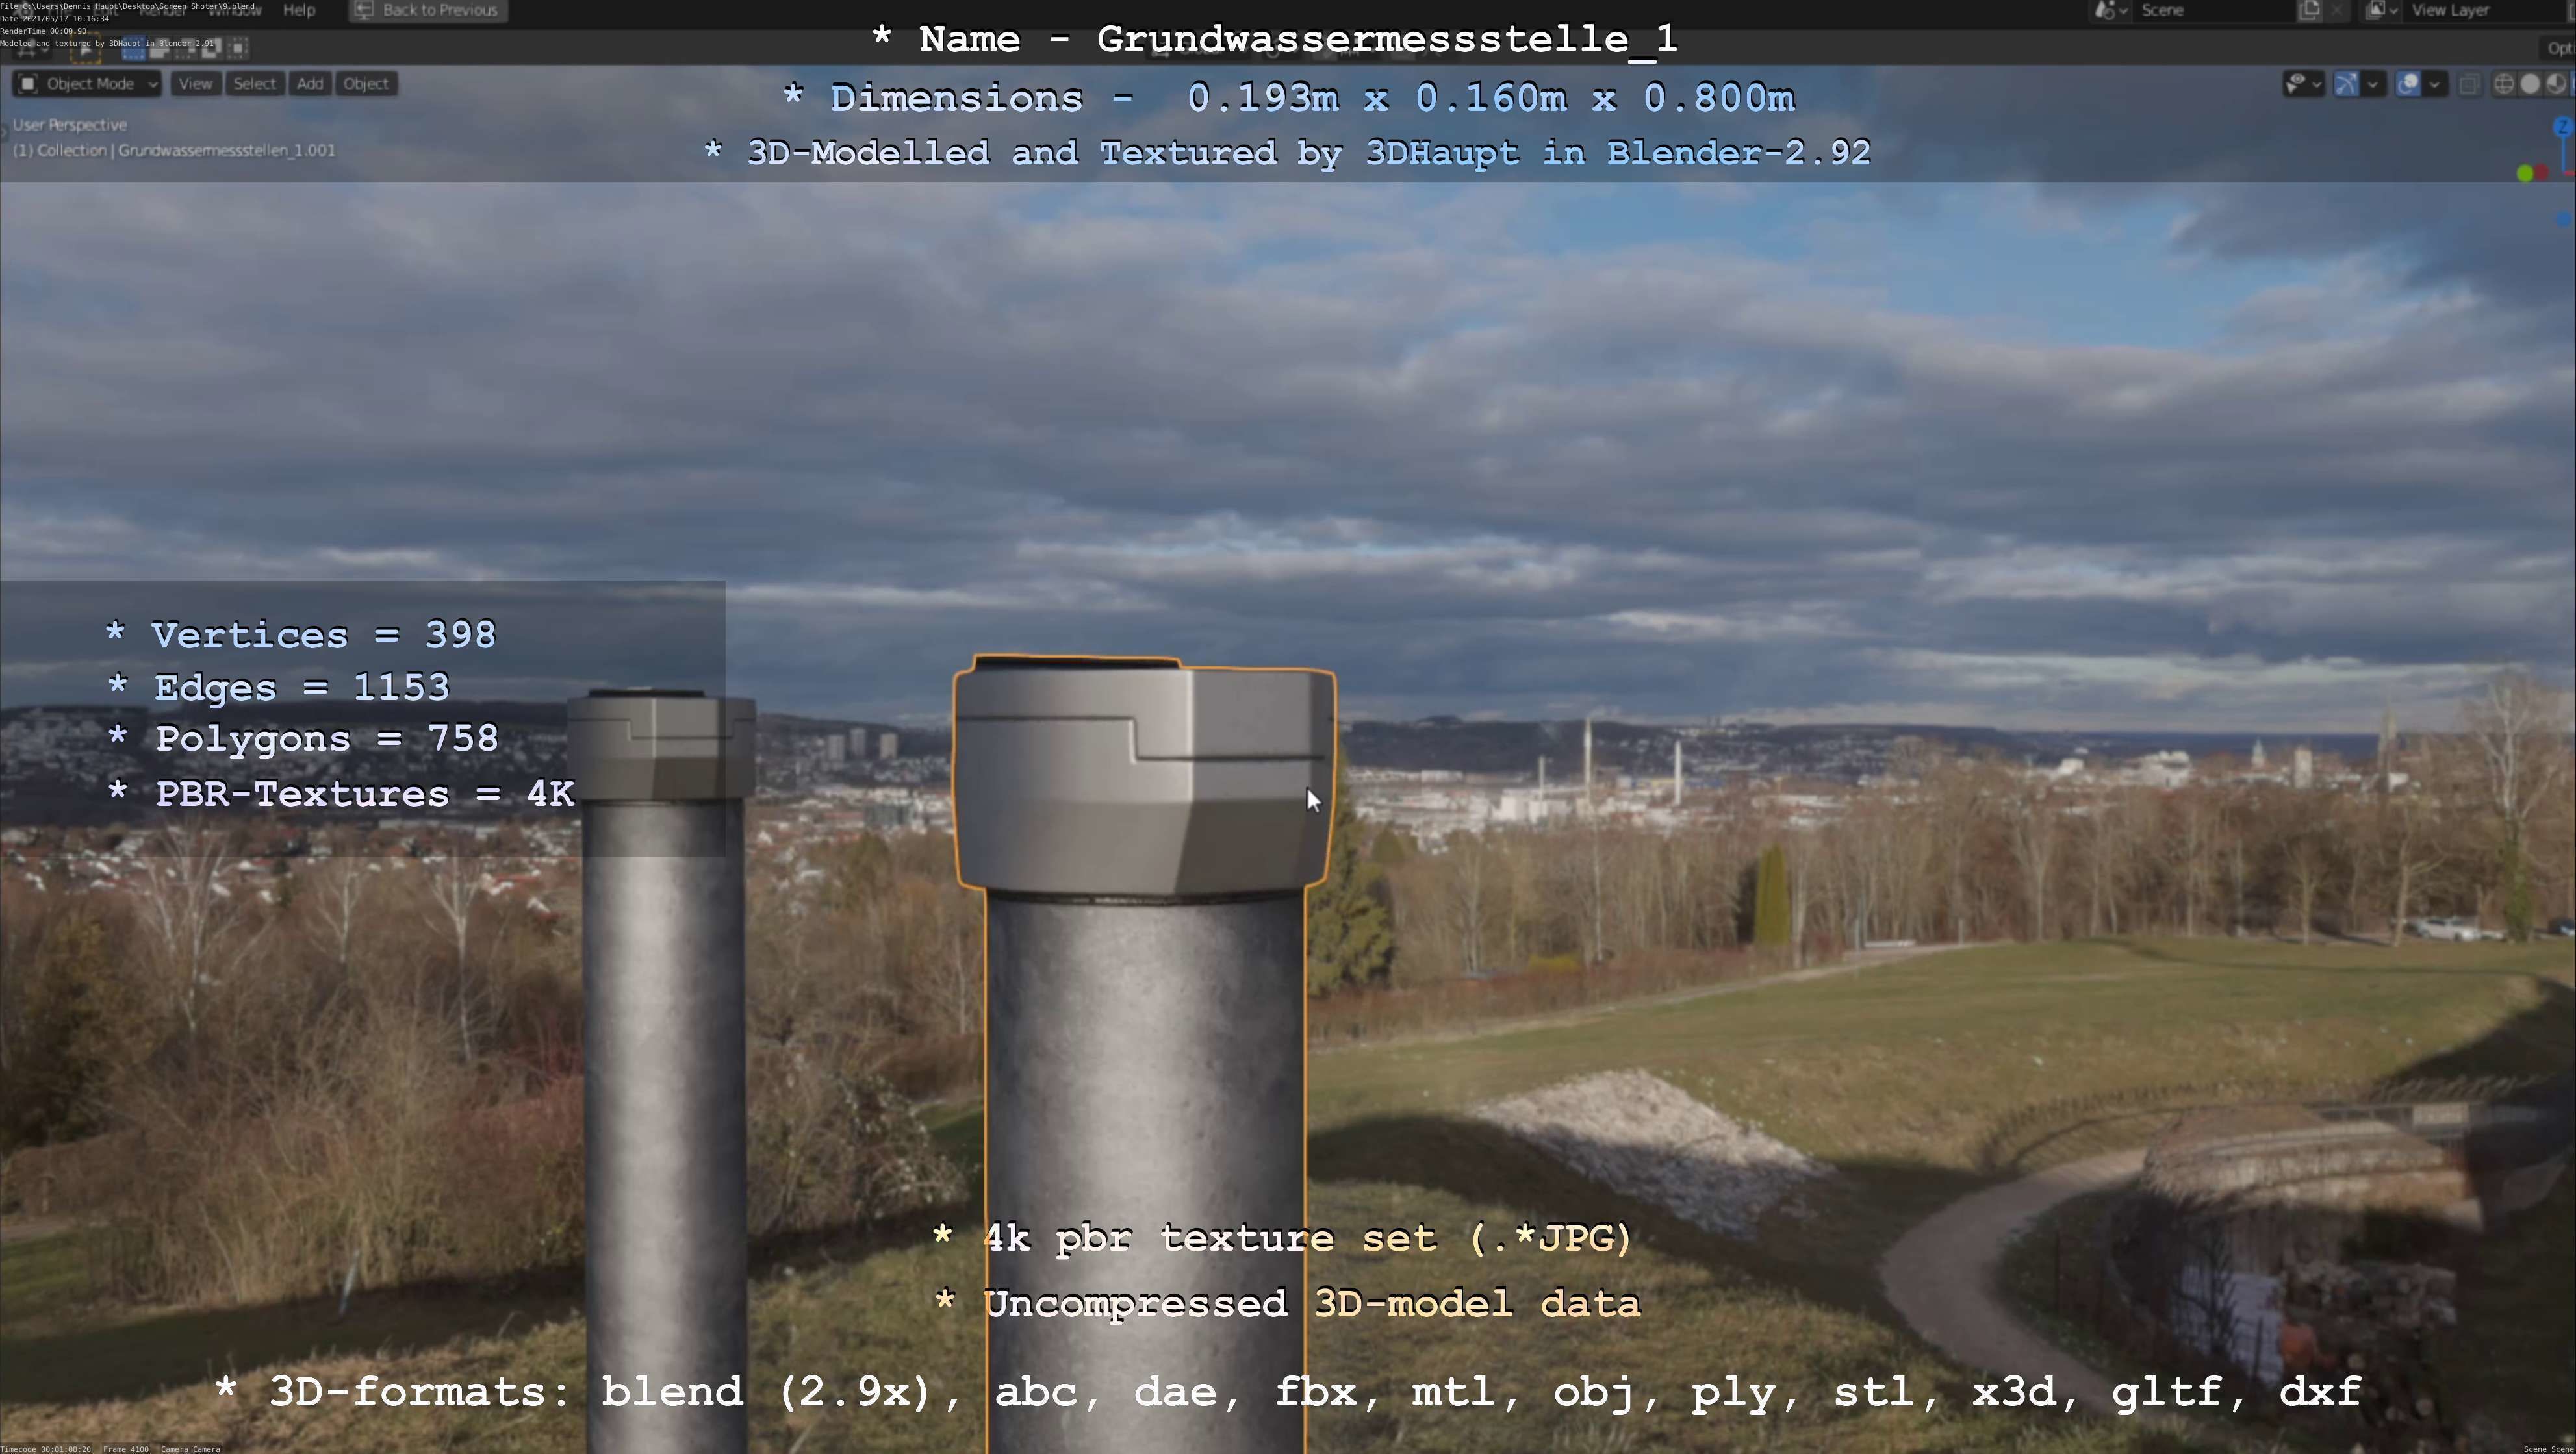Viewport: 2576px width, 1454px height.
Task: Choose Subtract Selection mode icon
Action: pyautogui.click(x=185, y=48)
